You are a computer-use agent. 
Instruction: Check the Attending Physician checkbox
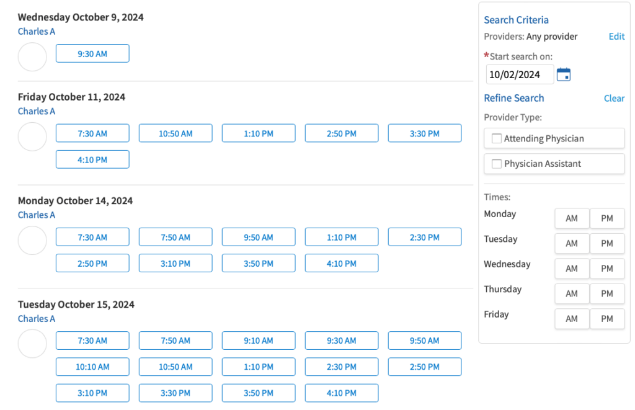tap(497, 139)
